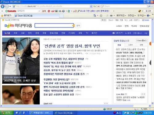Screen dimensions: 154x115
Task: Click the magnifier icon in Daum search box
Action: click(x=149, y=6)
